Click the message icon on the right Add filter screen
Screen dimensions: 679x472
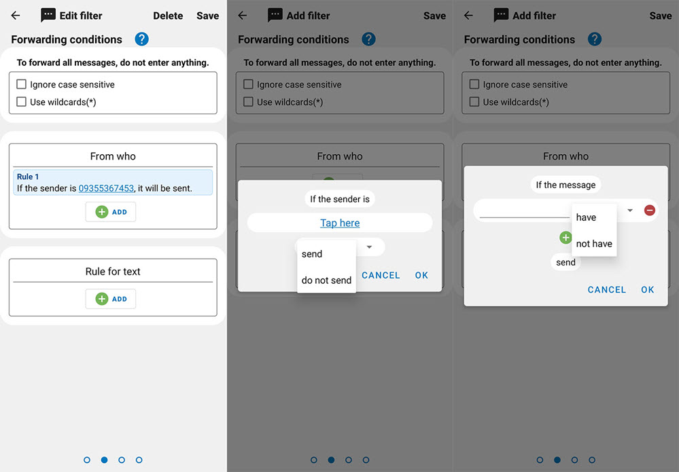[501, 15]
